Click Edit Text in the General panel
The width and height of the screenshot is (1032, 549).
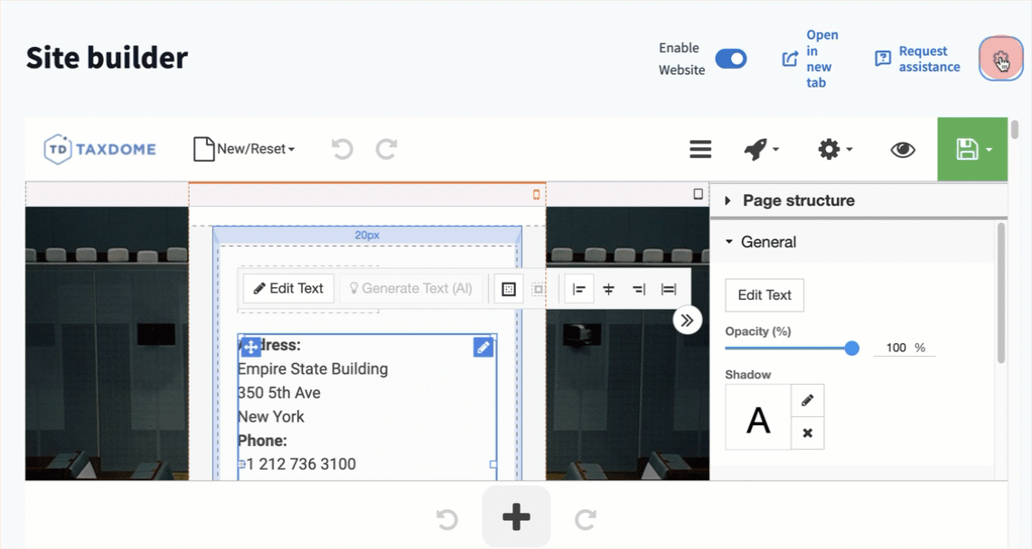pyautogui.click(x=765, y=294)
